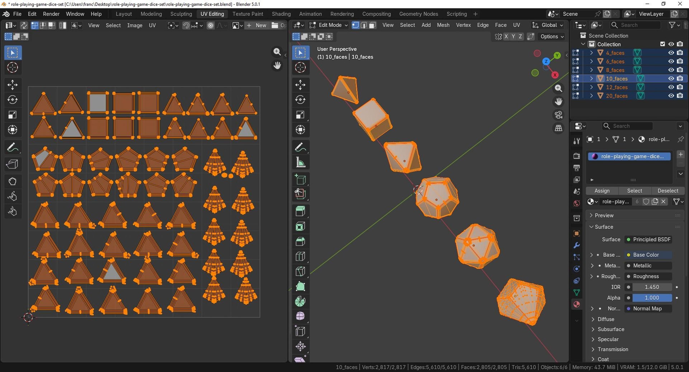Open Global transform orientation dropdown
Screen dimensions: 689x372
(x=548, y=25)
